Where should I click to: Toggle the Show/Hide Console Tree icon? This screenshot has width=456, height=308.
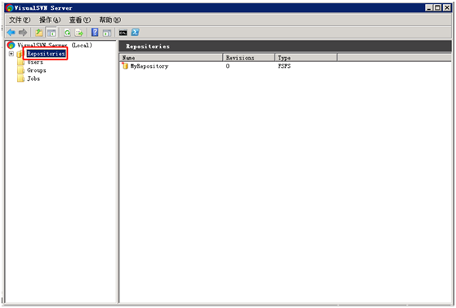[x=51, y=33]
